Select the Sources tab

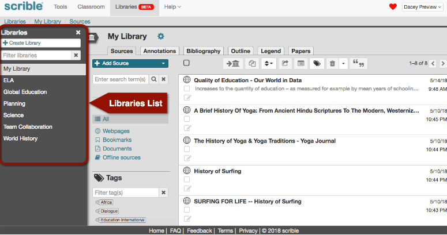pyautogui.click(x=122, y=51)
